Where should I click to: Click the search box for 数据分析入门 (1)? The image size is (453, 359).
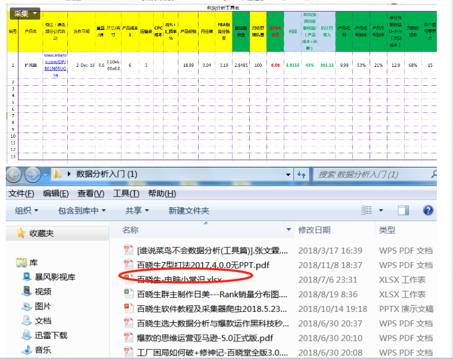coord(375,175)
